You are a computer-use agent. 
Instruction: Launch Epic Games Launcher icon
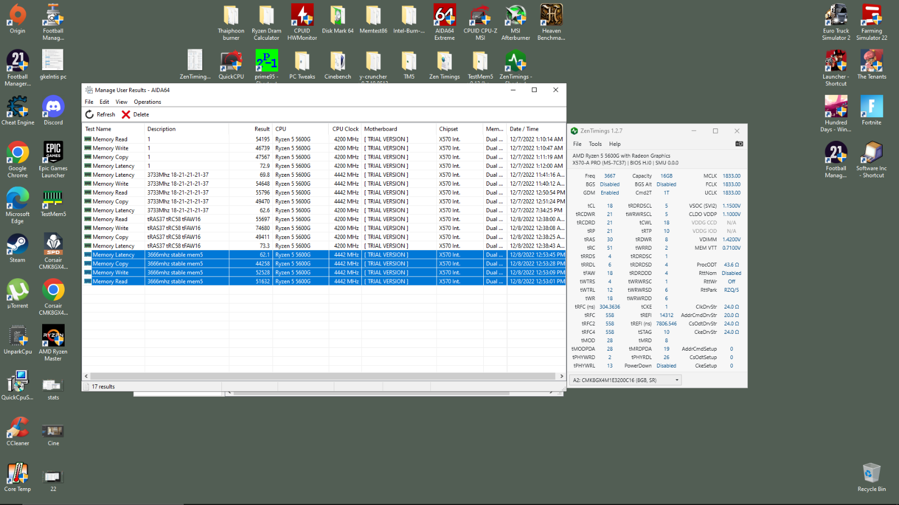53,160
